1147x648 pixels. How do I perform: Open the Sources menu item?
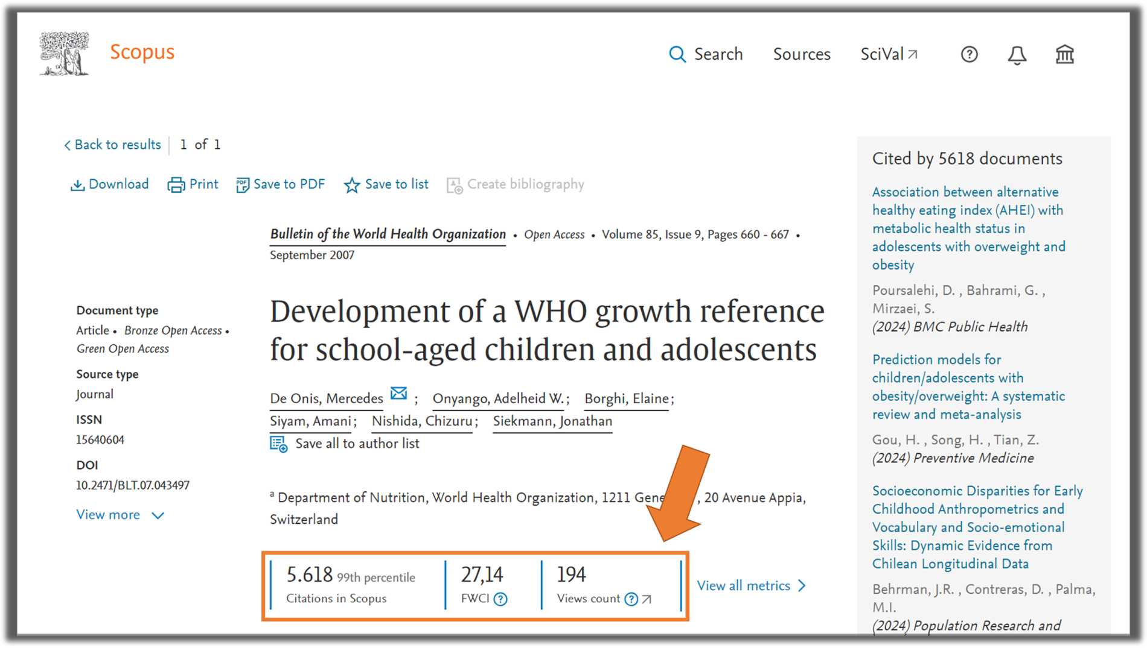[x=802, y=54]
